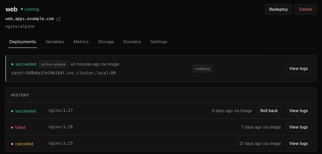Click 'succeeded' status in the active release card
Image resolution: width=322 pixels, height=154 pixels.
(x=24, y=64)
